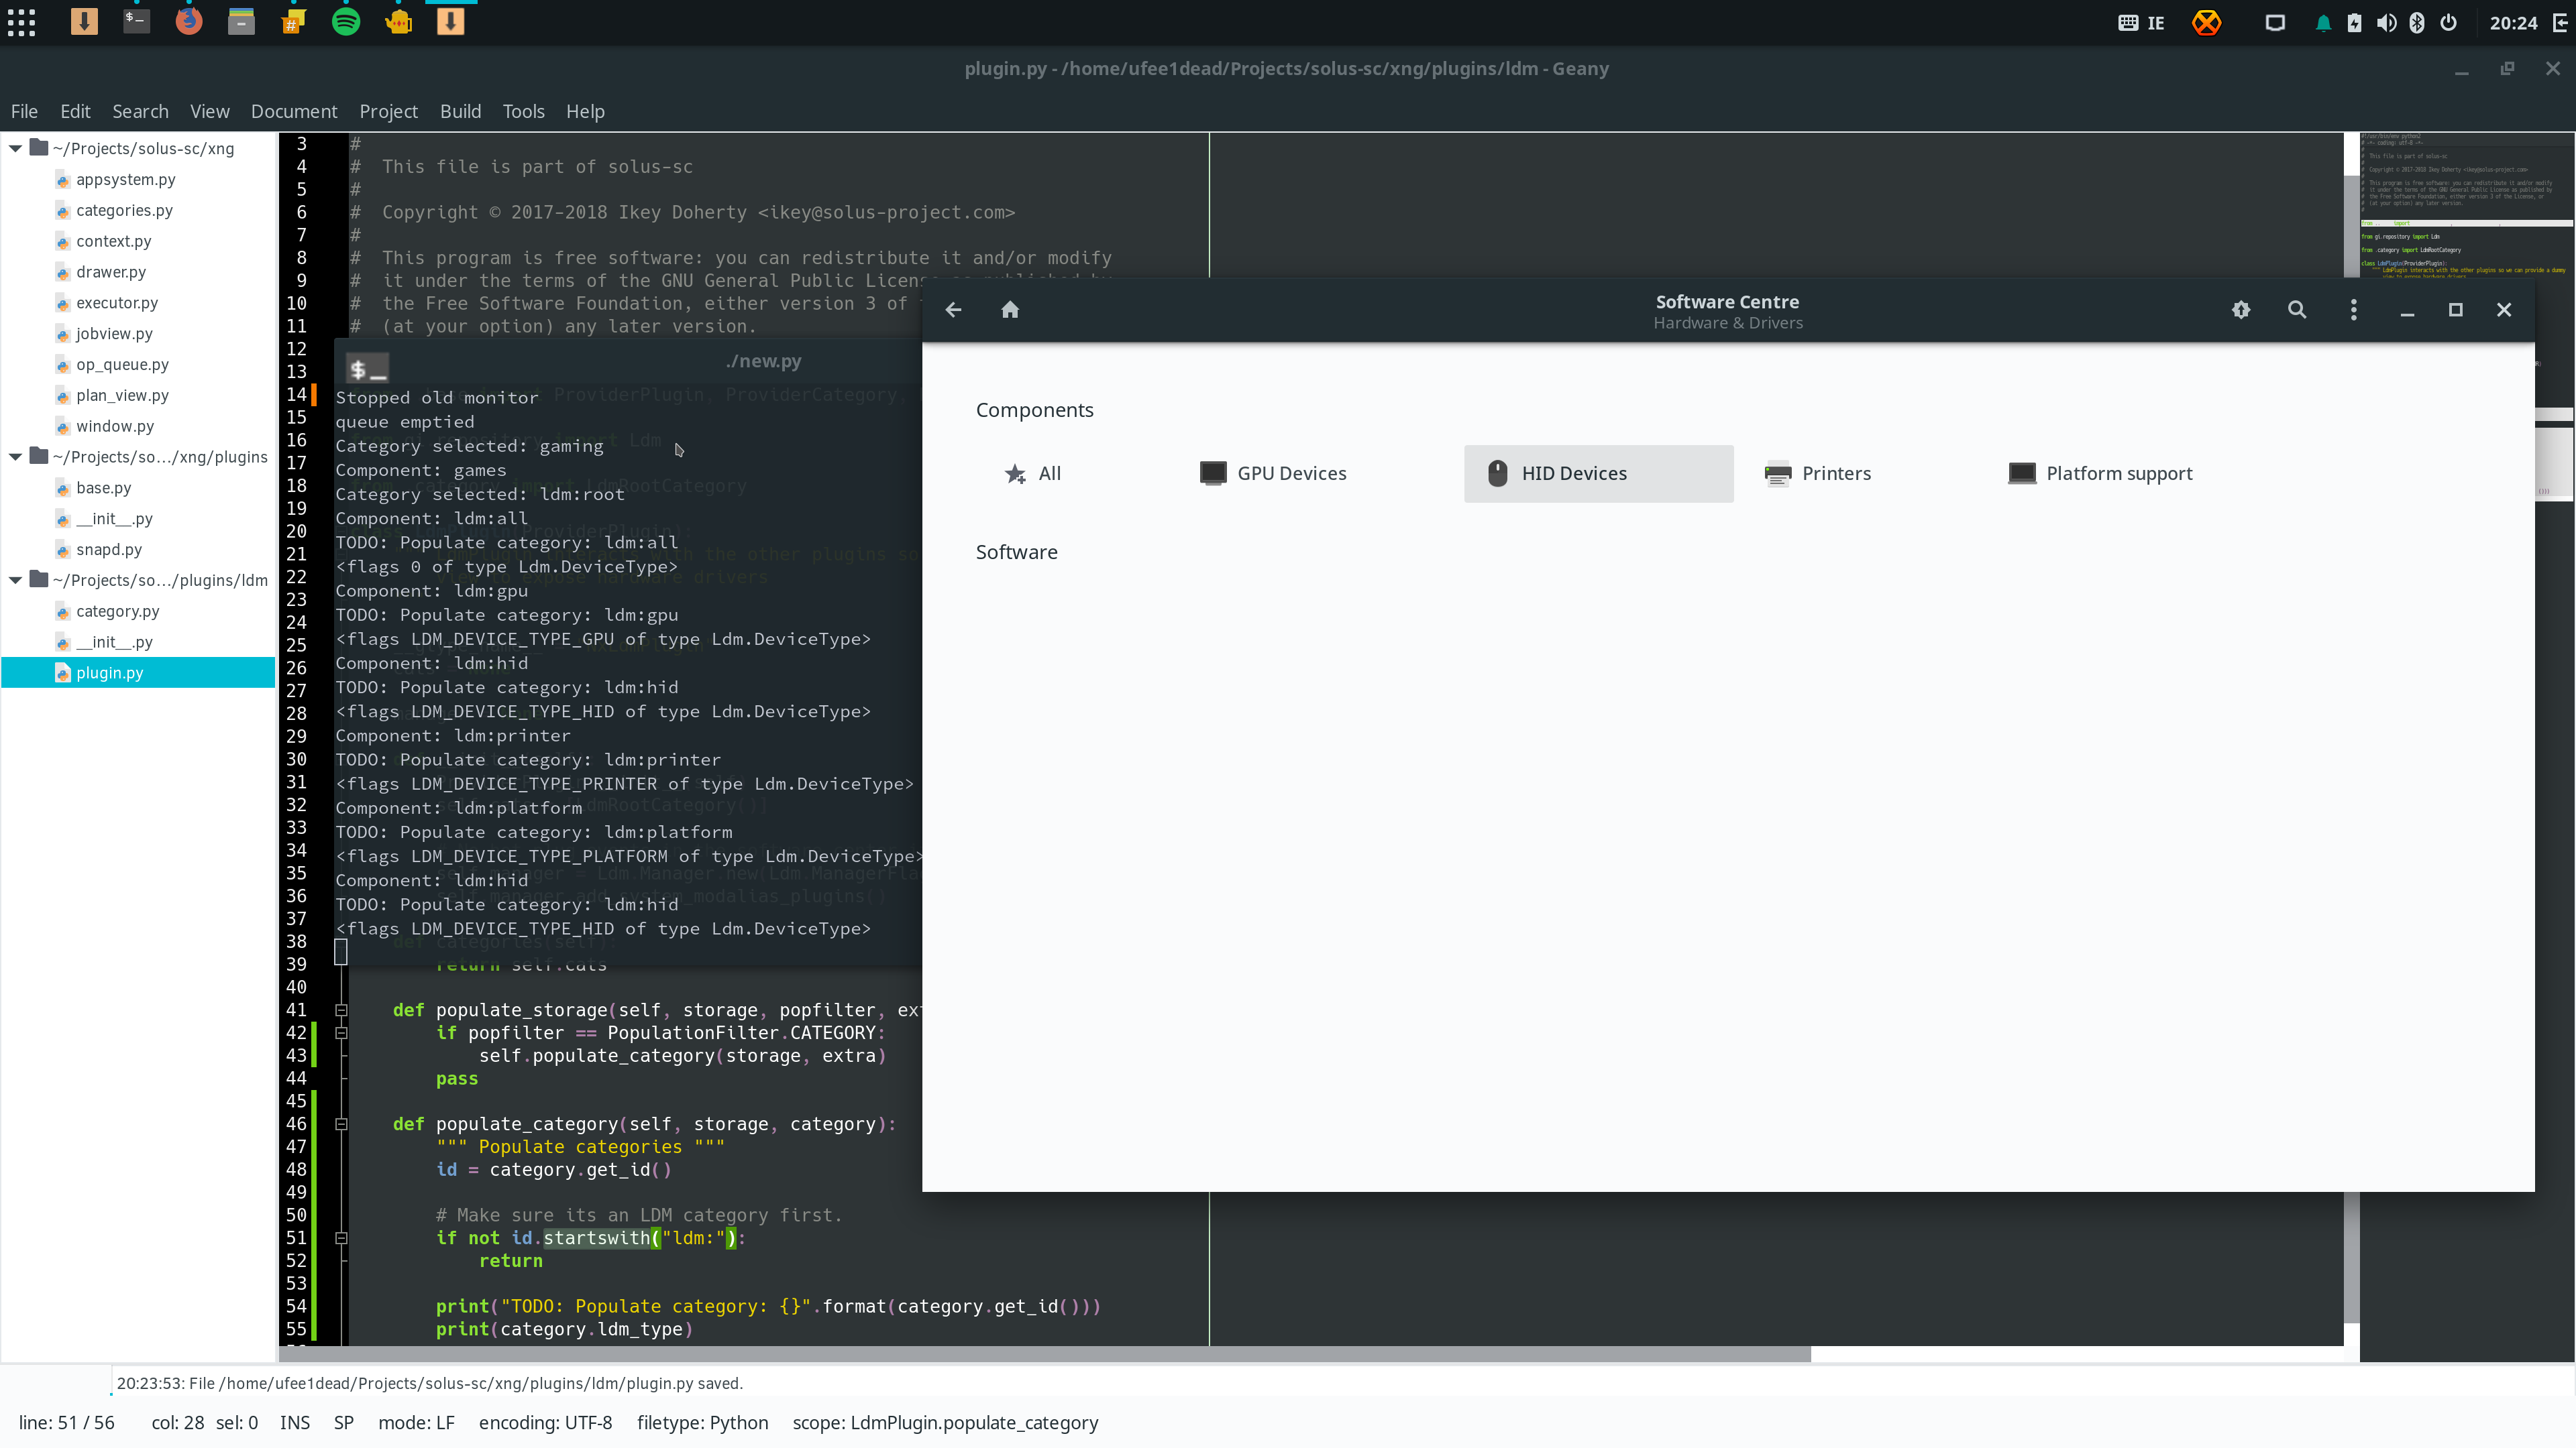
Task: Open the applications grid menu
Action: [22, 22]
